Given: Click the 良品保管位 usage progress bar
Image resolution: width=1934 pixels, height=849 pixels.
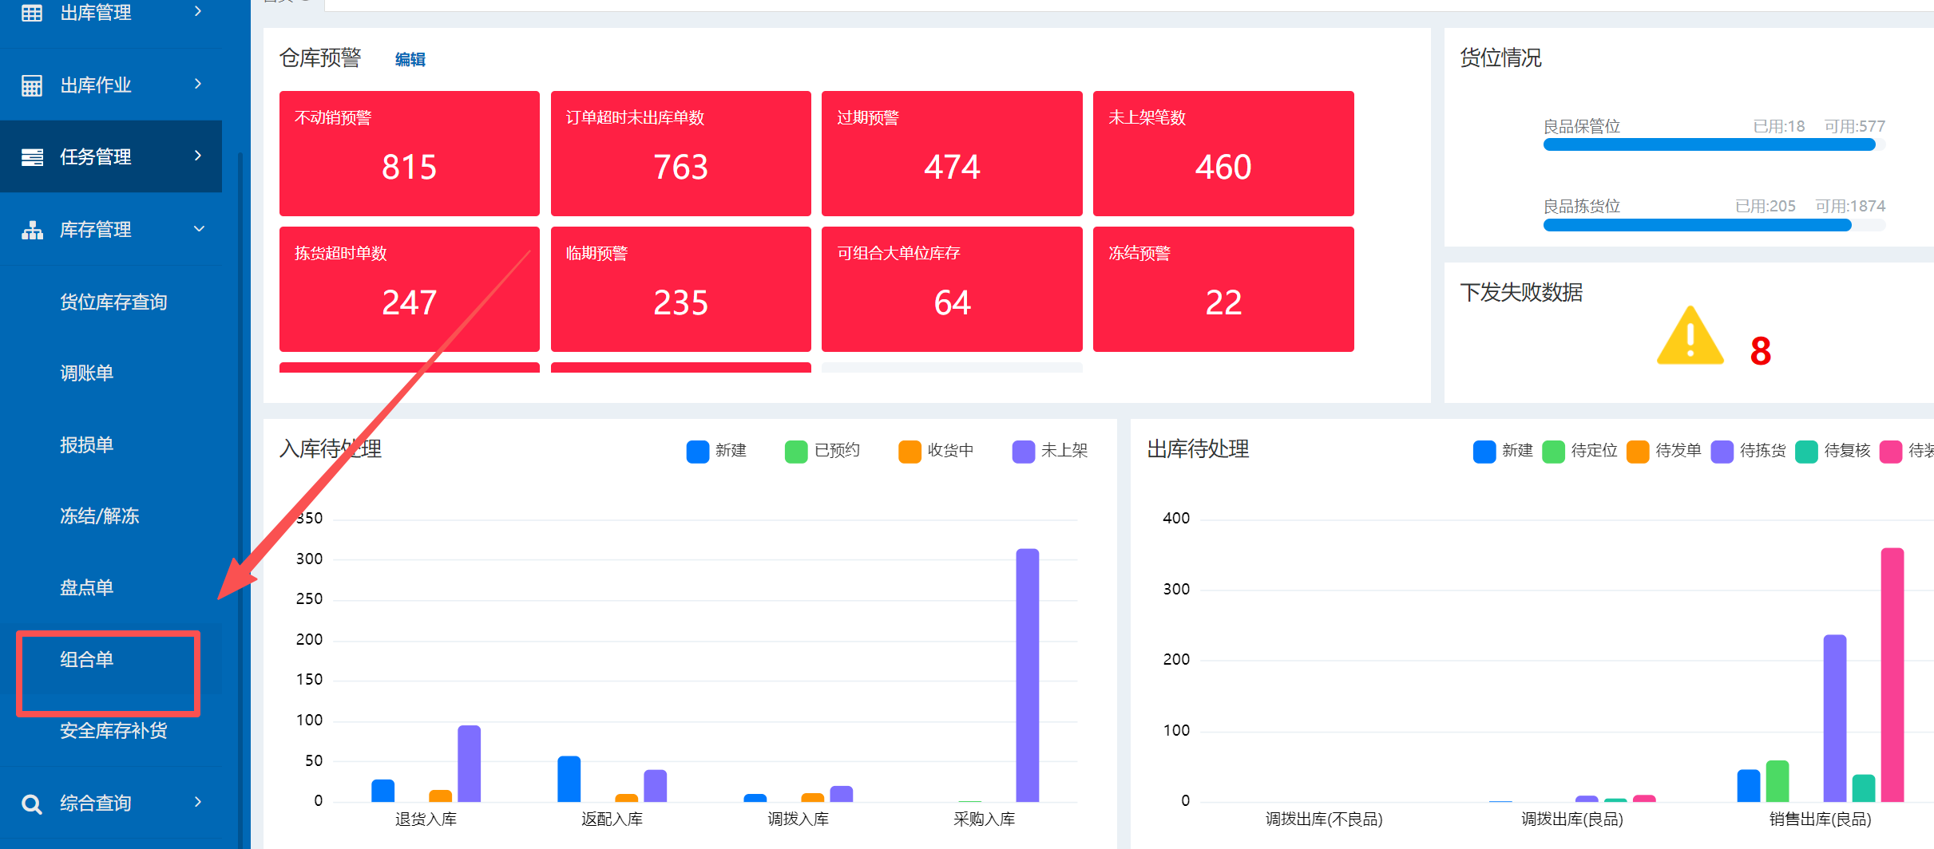Looking at the screenshot, I should click(x=1714, y=144).
